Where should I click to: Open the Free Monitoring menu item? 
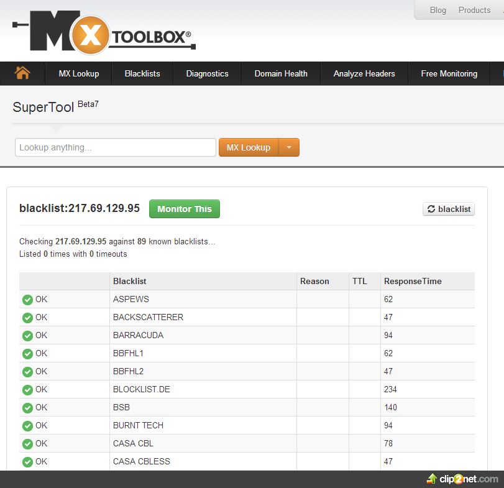[449, 73]
